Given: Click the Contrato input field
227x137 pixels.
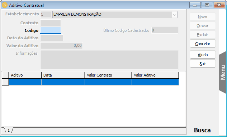Looking at the screenshot, I should 51,23.
